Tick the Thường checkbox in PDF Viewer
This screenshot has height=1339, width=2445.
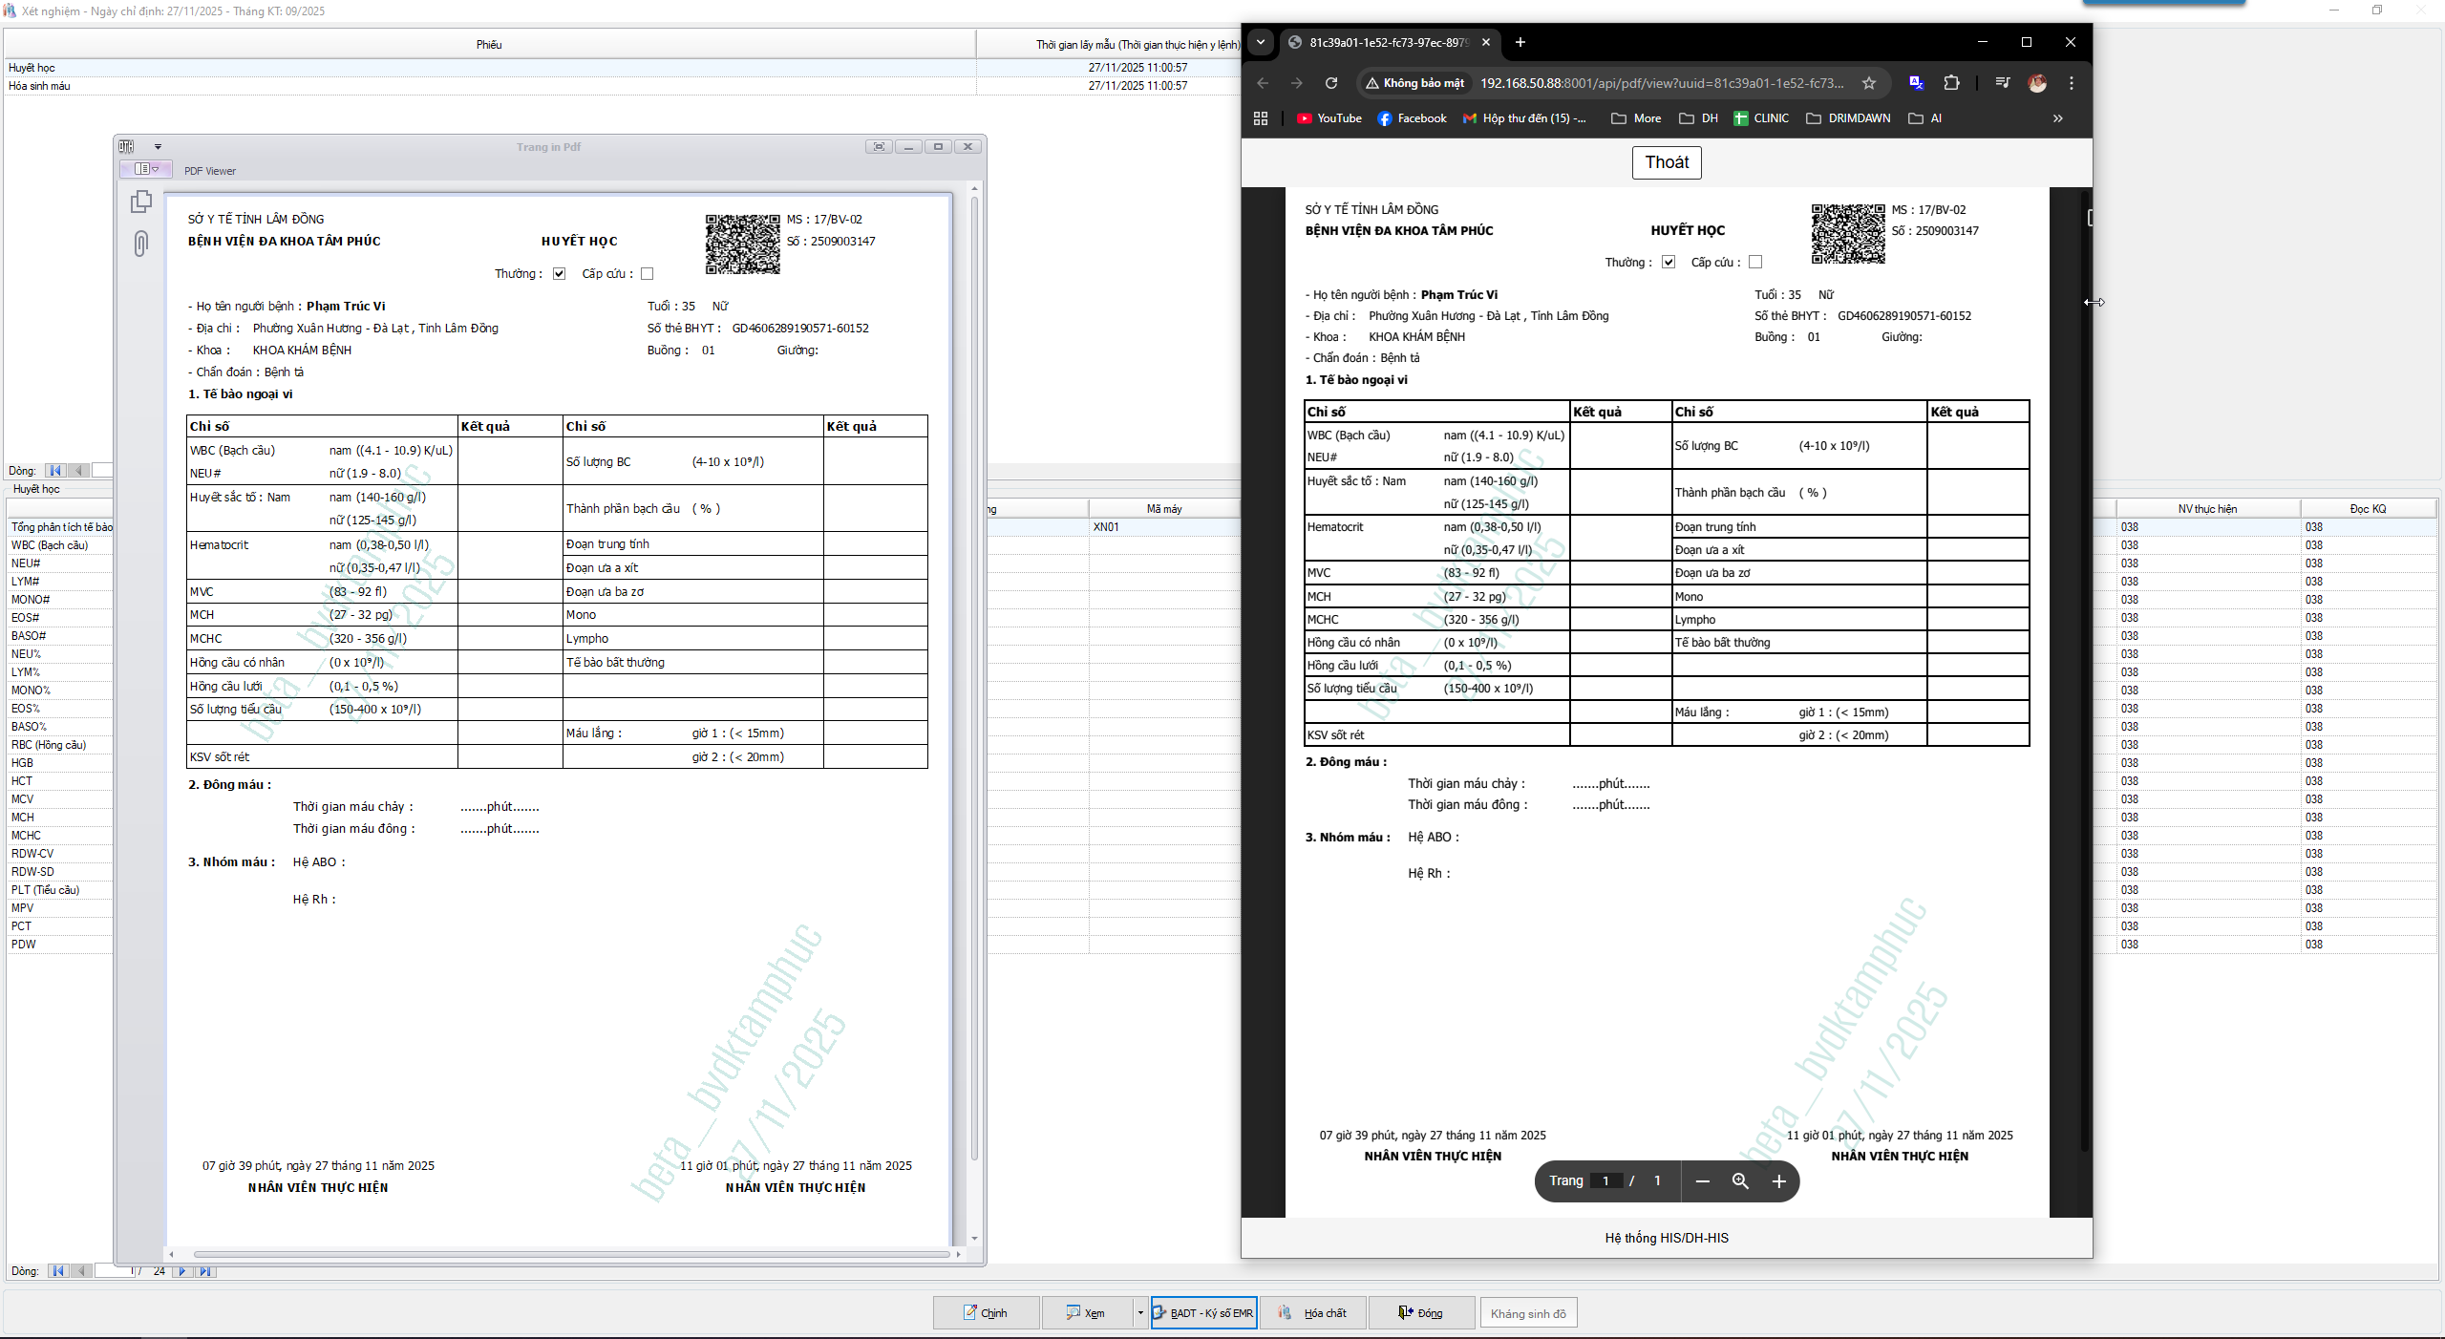point(560,274)
